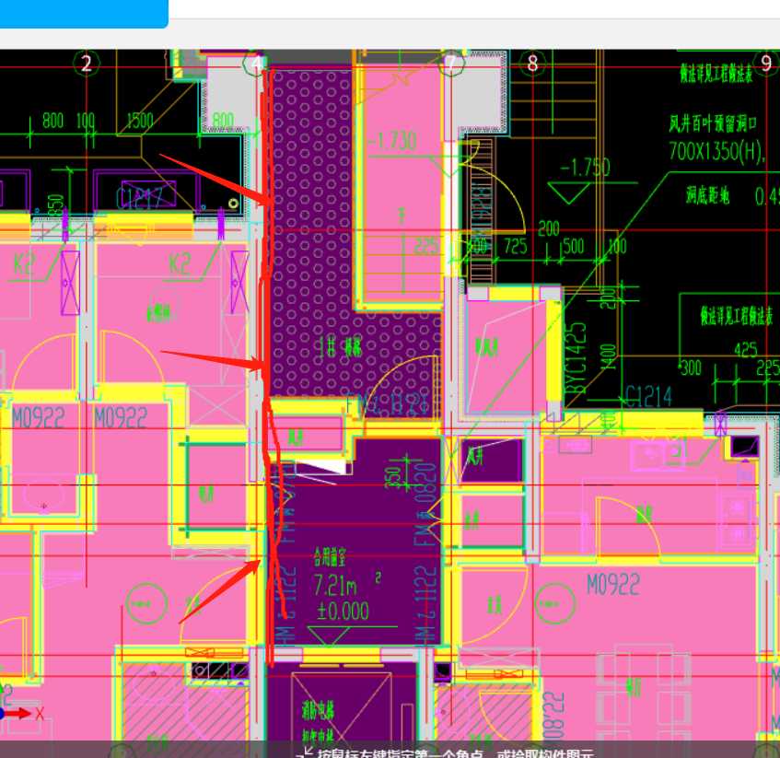The width and height of the screenshot is (780, 758).
Task: Click the 餐厅 room label
Action: click(x=634, y=687)
